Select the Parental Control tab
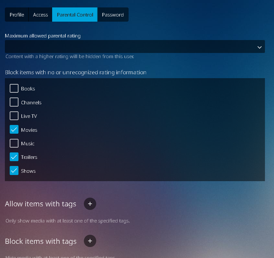The image size is (274, 258). pos(75,15)
